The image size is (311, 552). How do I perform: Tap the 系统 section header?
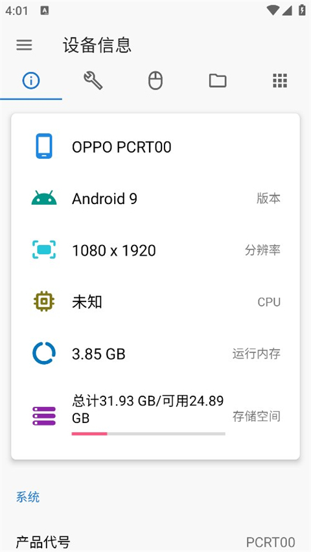[28, 497]
